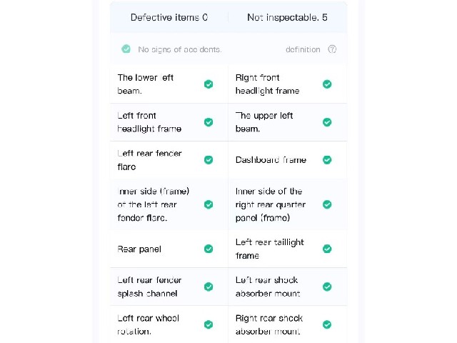The image size is (457, 343).
Task: Click the question mark icon beside definition
Action: [x=332, y=49]
